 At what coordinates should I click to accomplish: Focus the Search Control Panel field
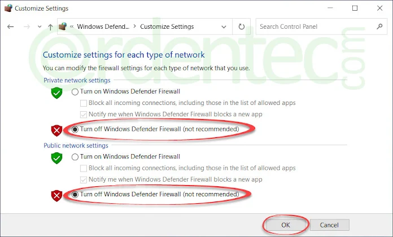click(321, 27)
